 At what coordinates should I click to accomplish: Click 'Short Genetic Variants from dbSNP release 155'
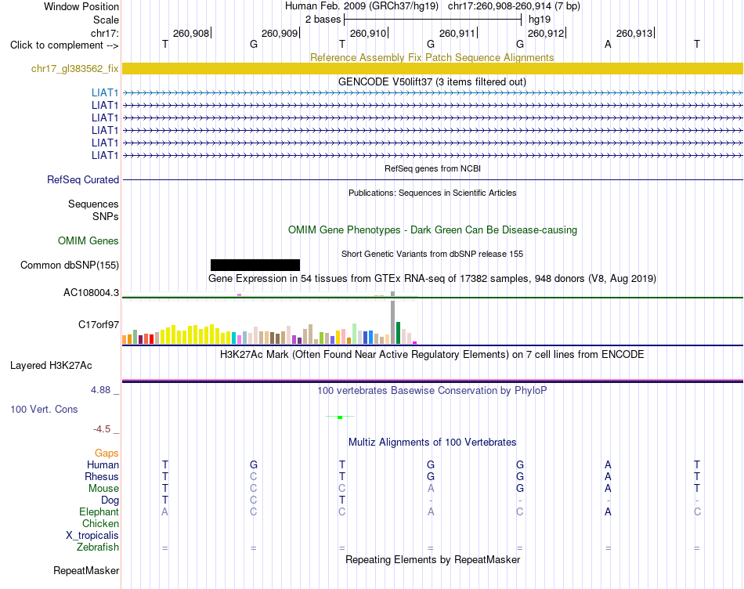432,254
